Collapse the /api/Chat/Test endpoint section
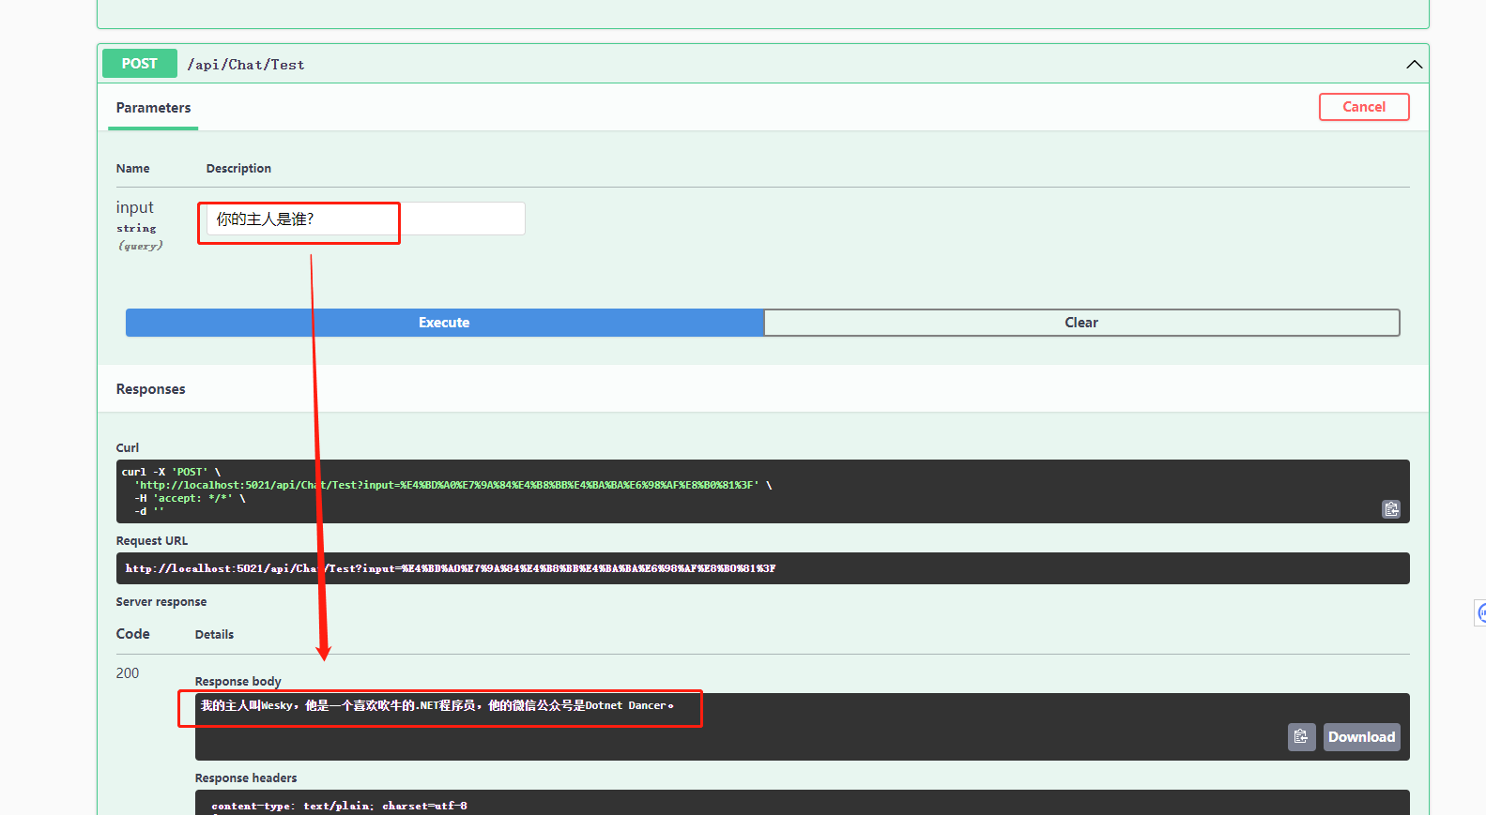Image resolution: width=1486 pixels, height=815 pixels. tap(1414, 65)
